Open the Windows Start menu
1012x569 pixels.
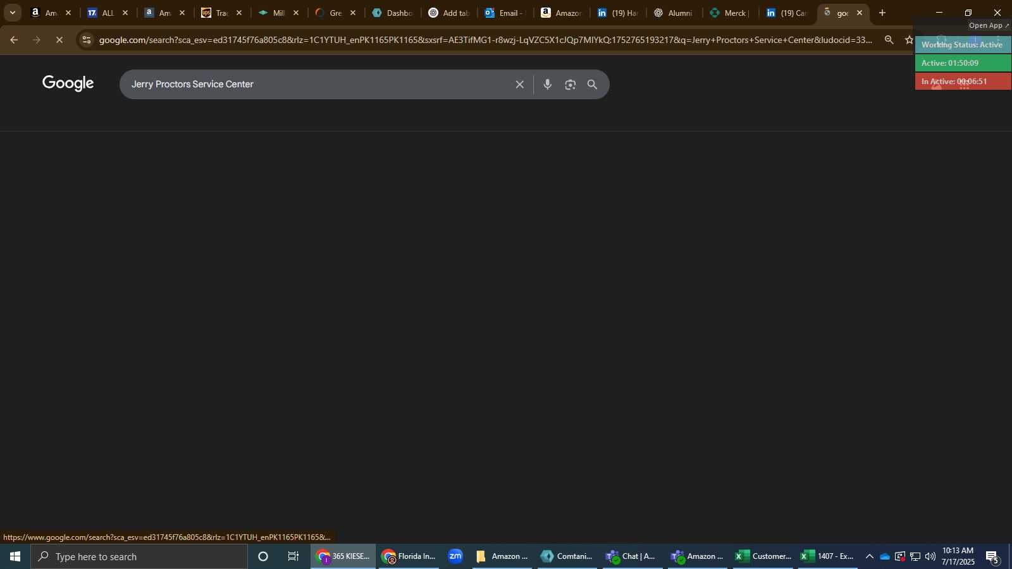click(x=15, y=556)
